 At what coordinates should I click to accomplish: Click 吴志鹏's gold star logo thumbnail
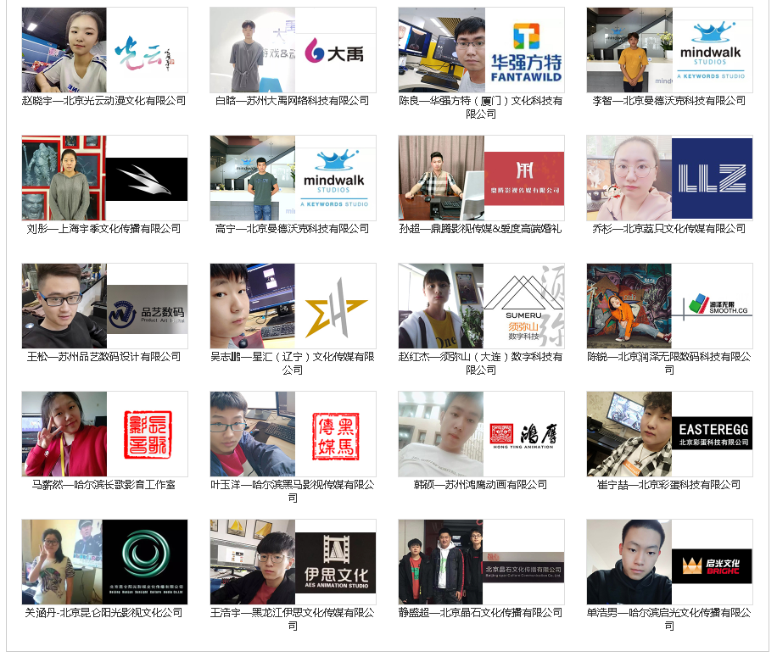pos(293,306)
